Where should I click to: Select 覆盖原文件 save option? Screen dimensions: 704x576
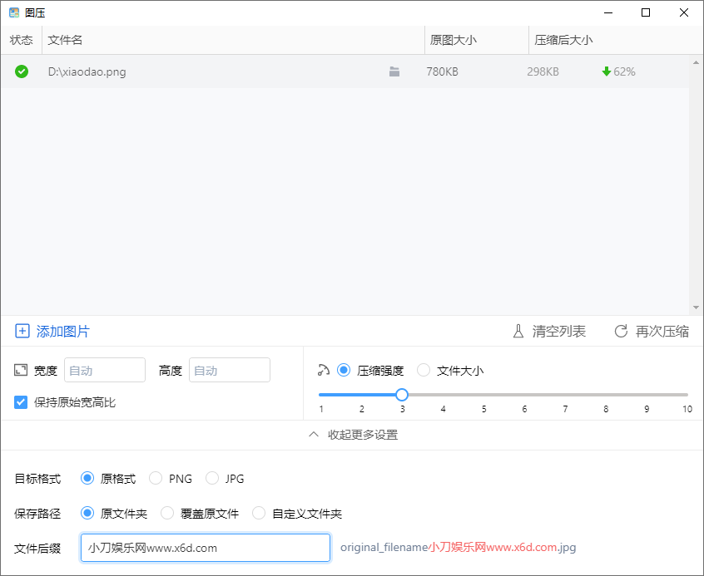pos(167,514)
